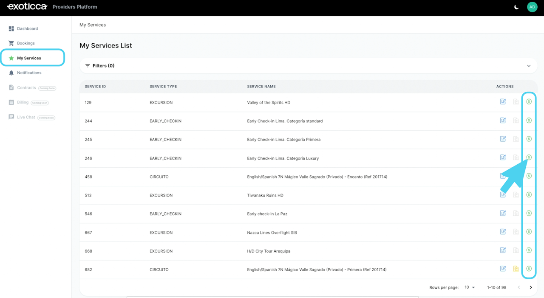The image size is (544, 298).
Task: Click edit icon for H/D City Tour Arequipa
Action: click(503, 250)
